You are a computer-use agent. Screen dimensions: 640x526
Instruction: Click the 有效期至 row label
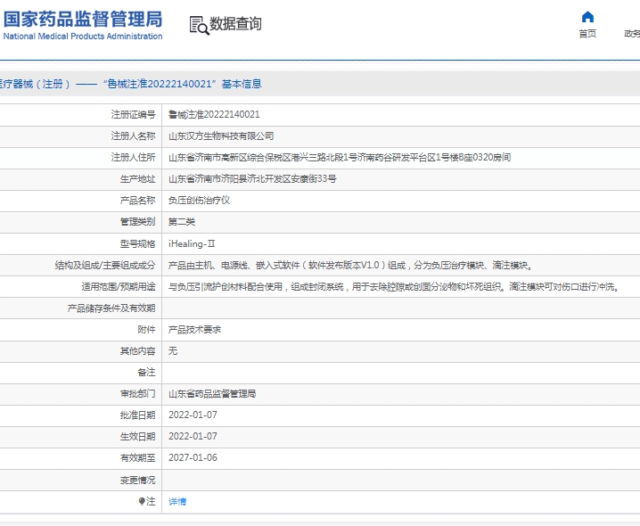coord(137,458)
